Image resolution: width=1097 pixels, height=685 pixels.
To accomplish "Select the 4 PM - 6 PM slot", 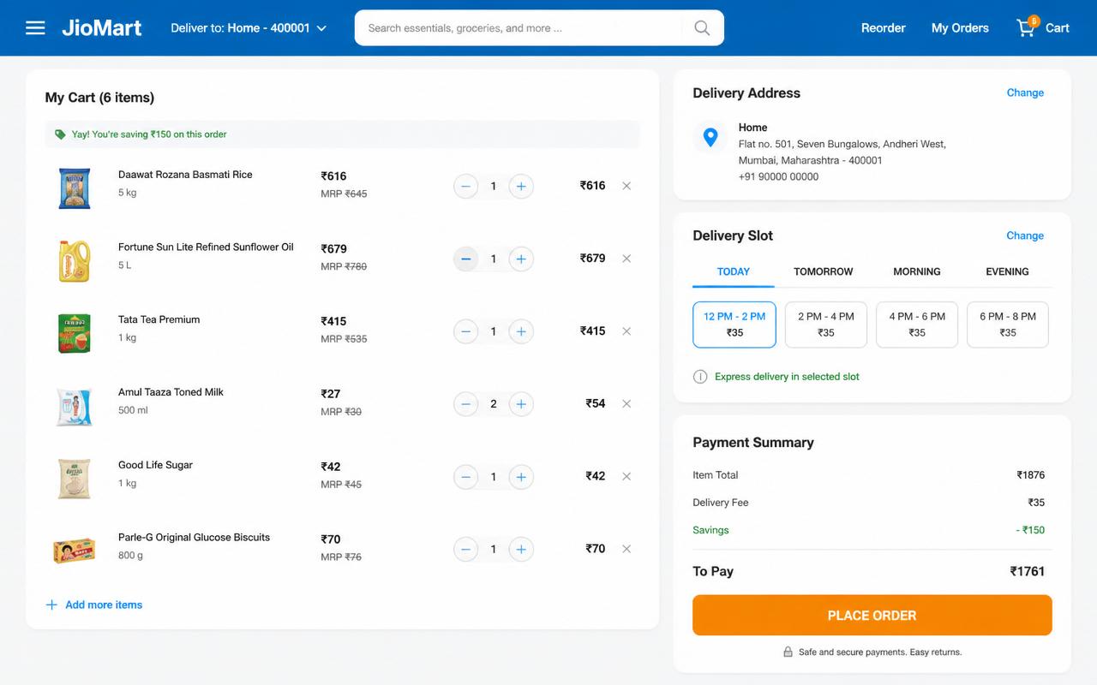I will (x=917, y=325).
